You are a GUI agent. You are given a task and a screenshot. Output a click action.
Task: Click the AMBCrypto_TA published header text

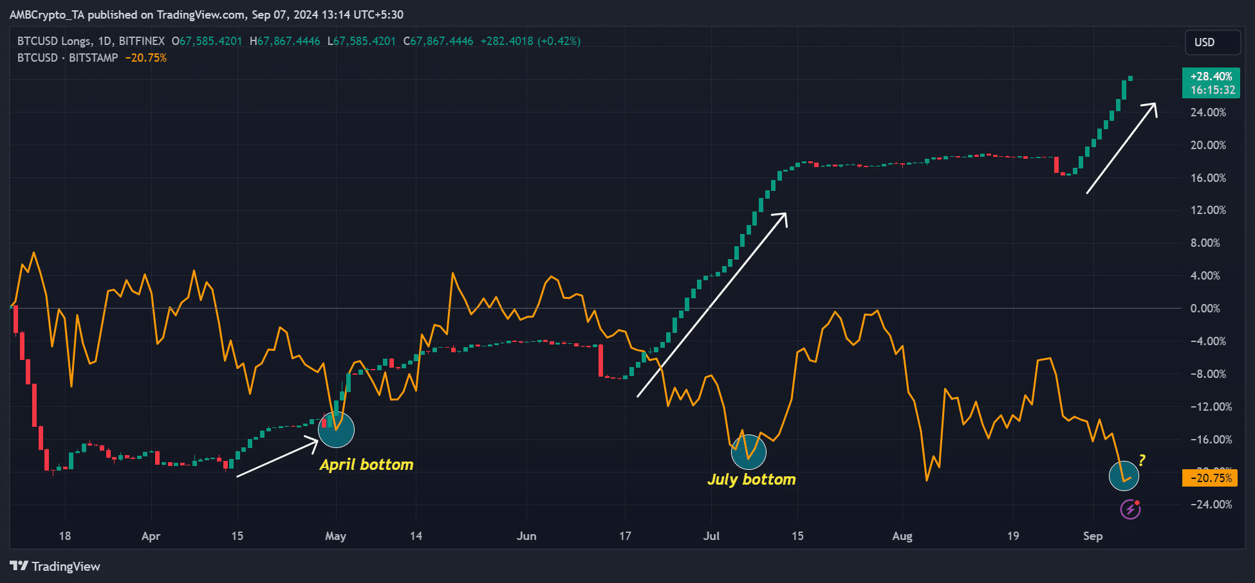pyautogui.click(x=207, y=15)
